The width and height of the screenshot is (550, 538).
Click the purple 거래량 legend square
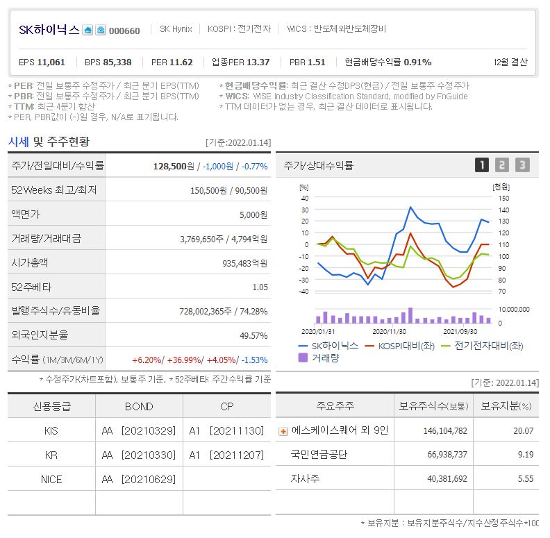(x=303, y=358)
